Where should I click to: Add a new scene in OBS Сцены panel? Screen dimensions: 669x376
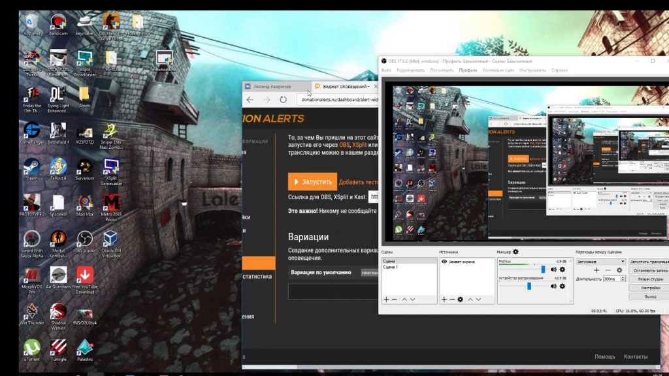point(386,300)
